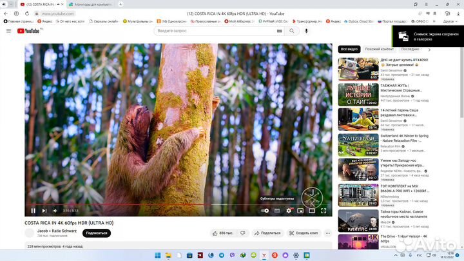464x261 pixels.
Task: Select the "Все видео" filter chip
Action: [x=349, y=49]
